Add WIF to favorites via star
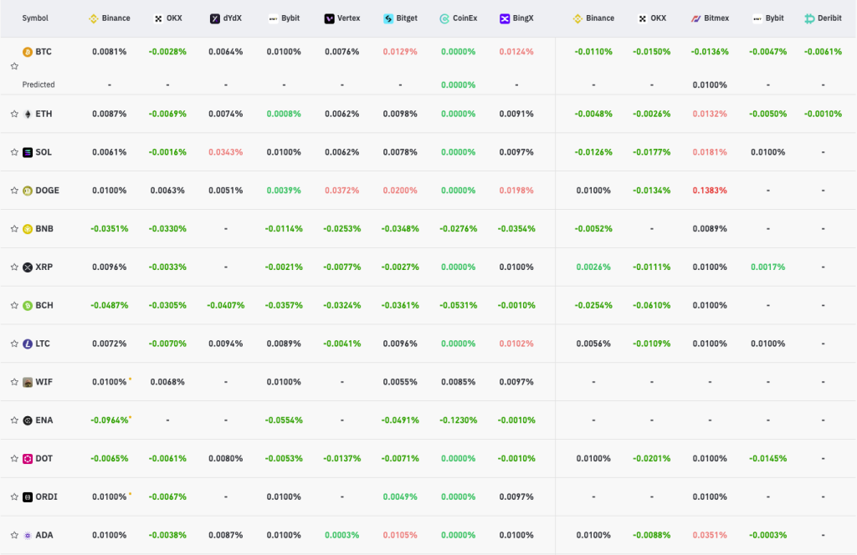857x555 pixels. (14, 382)
